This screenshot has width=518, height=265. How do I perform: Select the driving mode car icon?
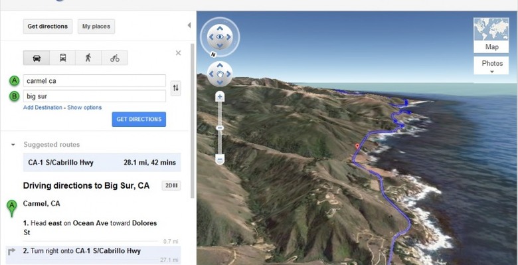tap(37, 58)
